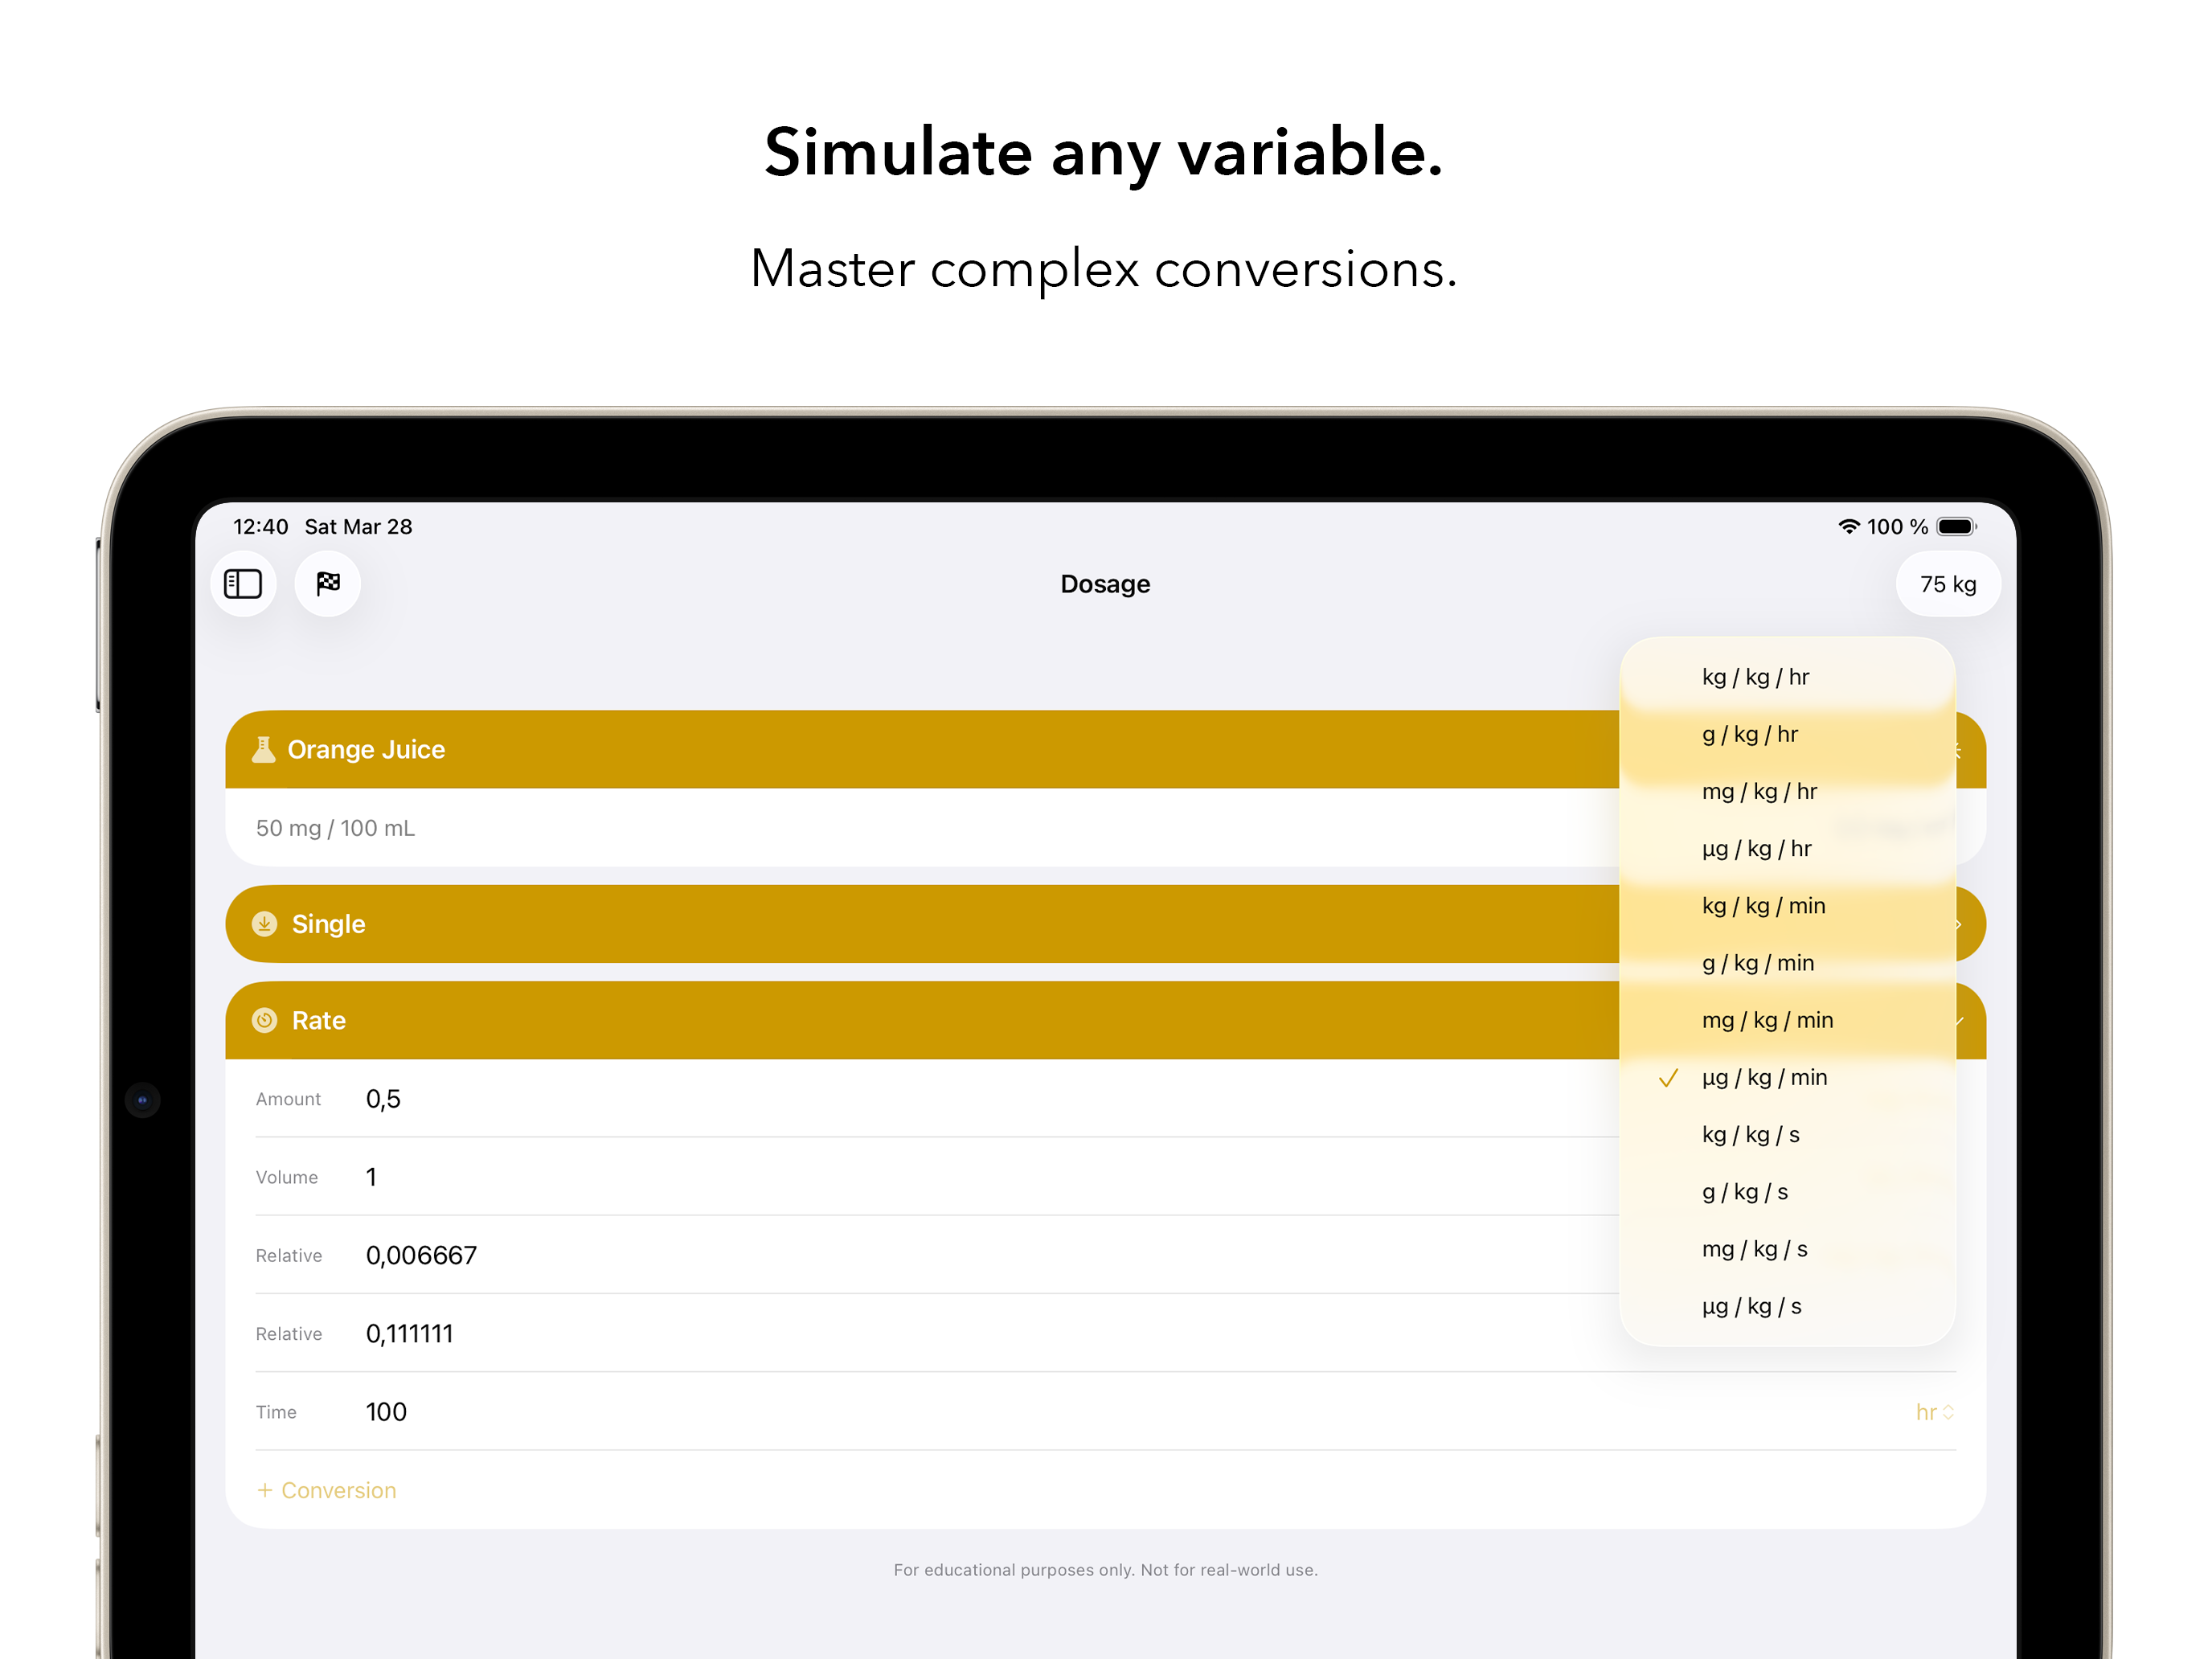Choose µg / kg / hr unit
Screen dimensions: 2212x1659
click(x=1787, y=848)
